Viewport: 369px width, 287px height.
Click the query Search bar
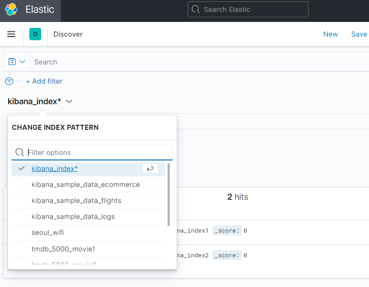tap(200, 62)
